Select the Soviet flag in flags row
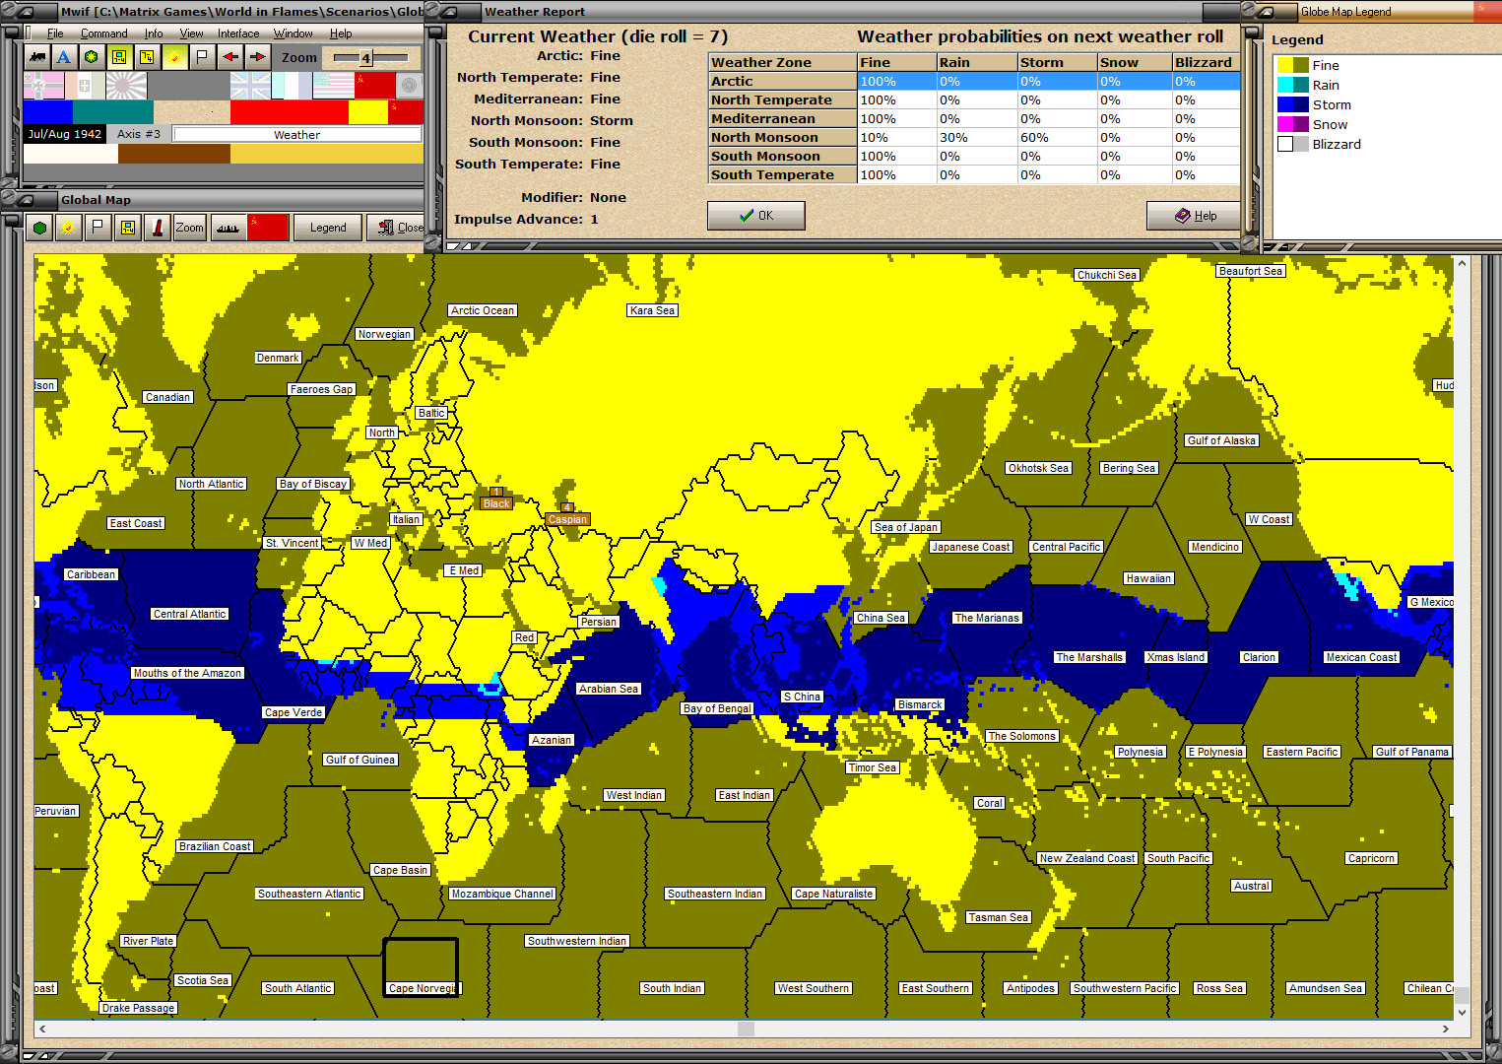The image size is (1502, 1064). [374, 86]
